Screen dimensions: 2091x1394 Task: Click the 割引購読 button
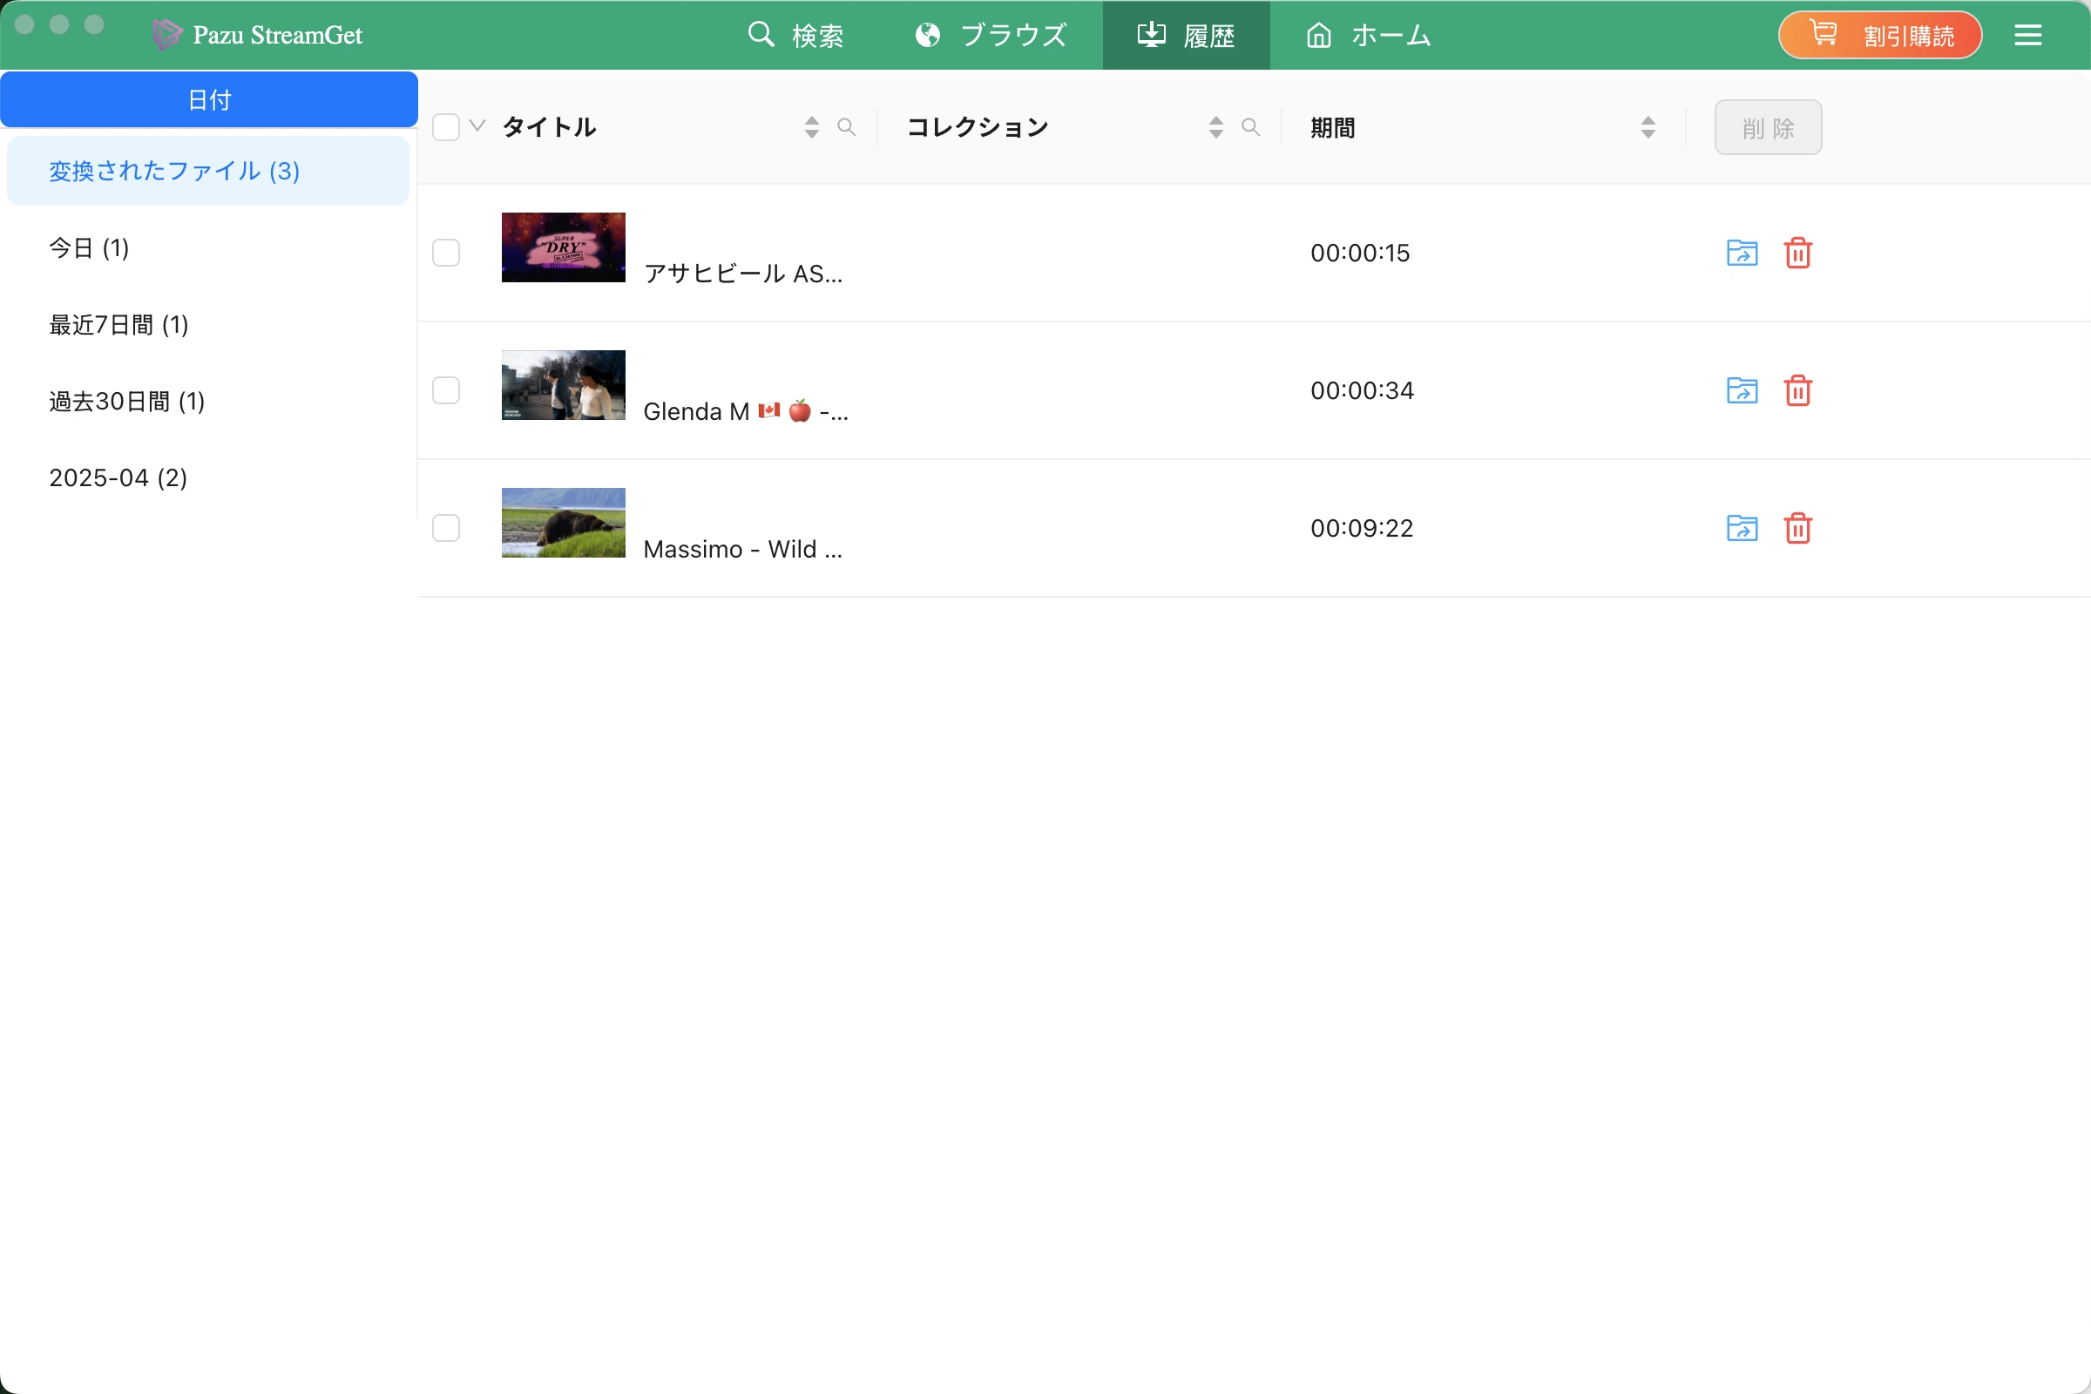pos(1880,36)
